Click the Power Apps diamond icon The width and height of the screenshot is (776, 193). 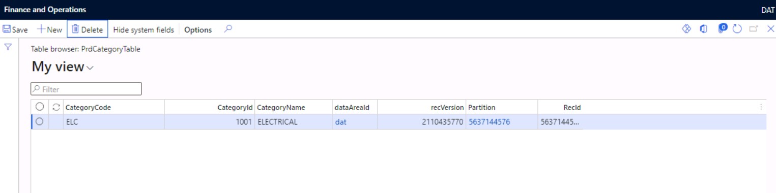pyautogui.click(x=686, y=29)
